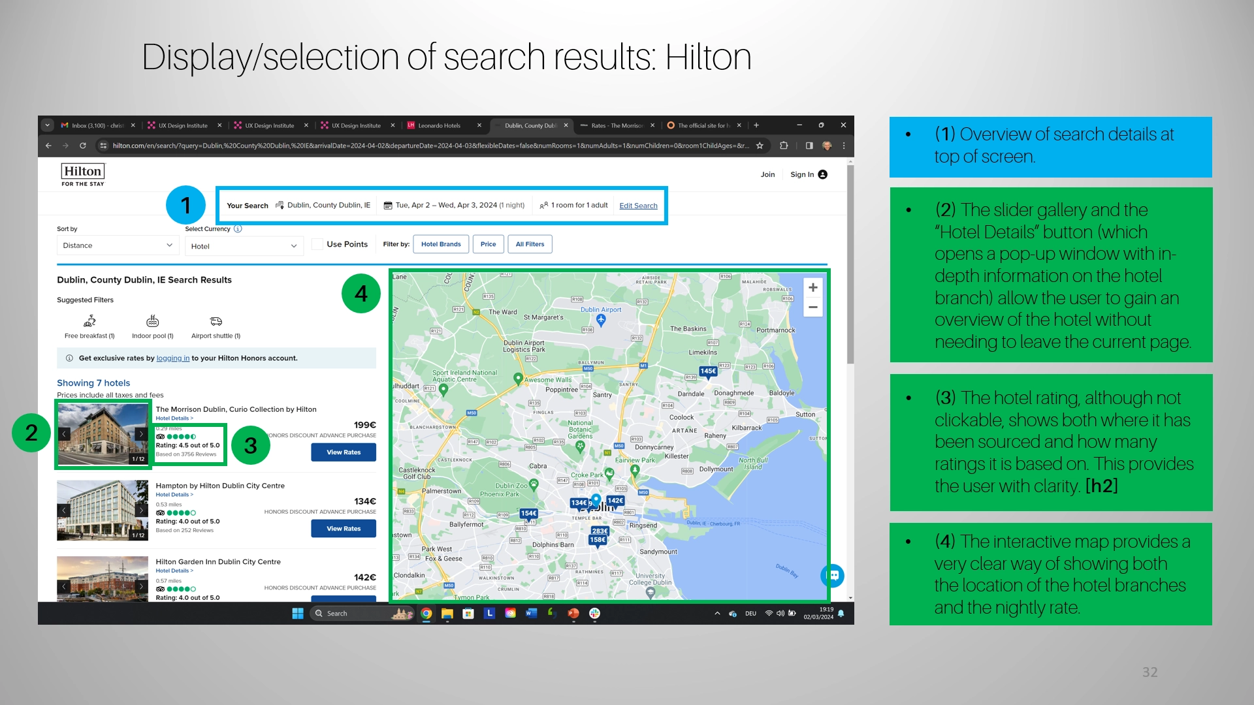Screen dimensions: 1254x705
Task: Open the Sort by Distance dropdown
Action: [118, 245]
